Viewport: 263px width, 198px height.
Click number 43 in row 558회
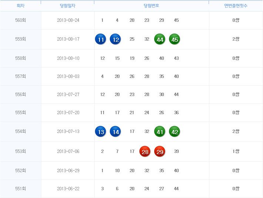tap(176, 58)
